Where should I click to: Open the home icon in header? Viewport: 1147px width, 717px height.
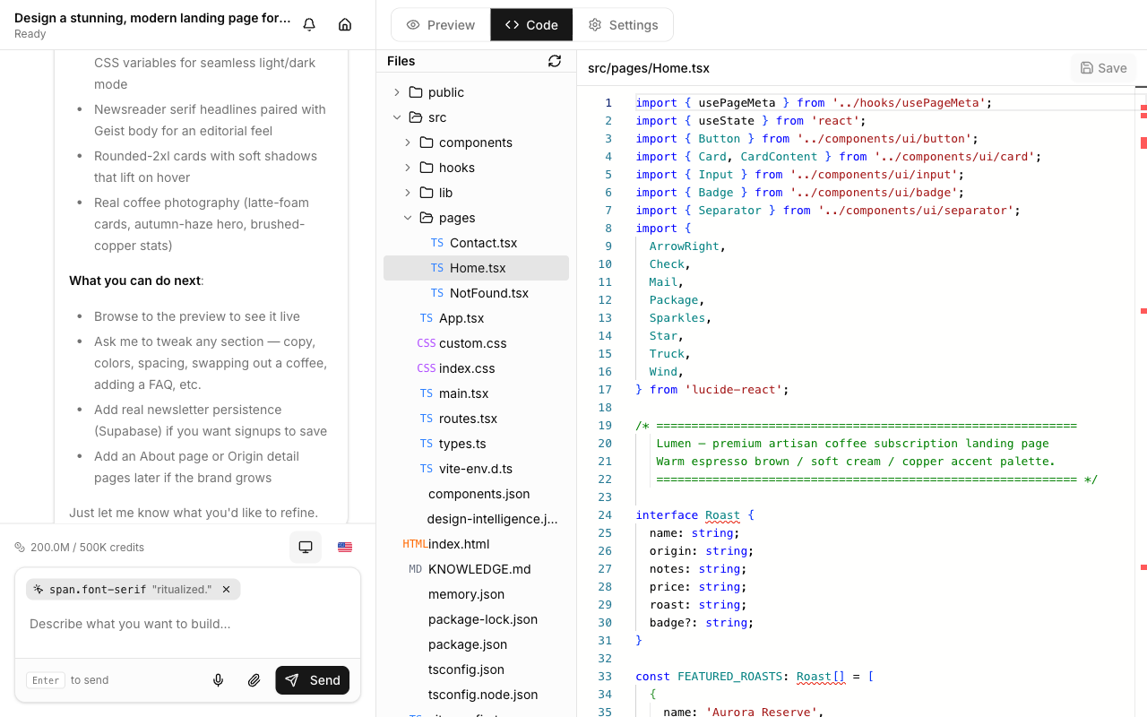click(x=345, y=25)
